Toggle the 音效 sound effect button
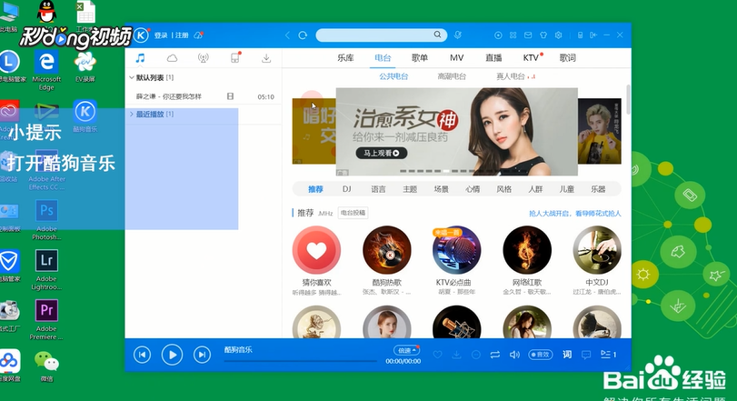The width and height of the screenshot is (737, 401). (541, 355)
